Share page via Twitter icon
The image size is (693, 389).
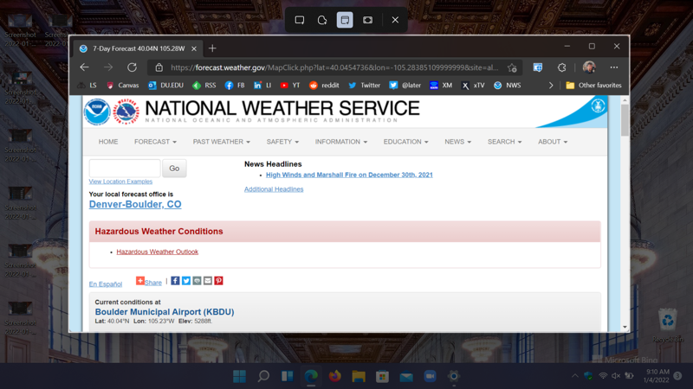coord(186,280)
